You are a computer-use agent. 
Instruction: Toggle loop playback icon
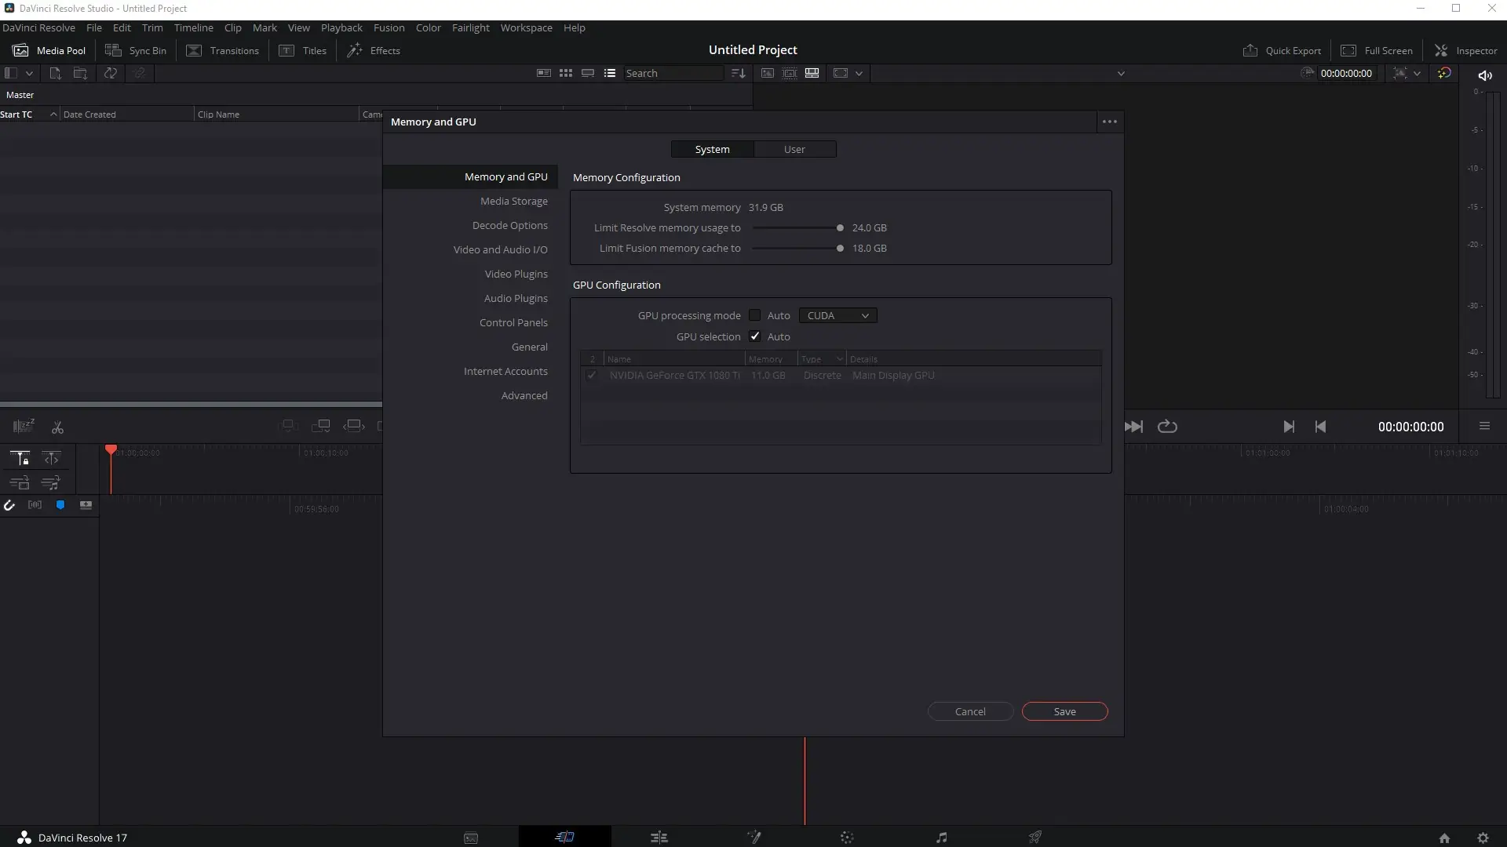[x=1167, y=427]
